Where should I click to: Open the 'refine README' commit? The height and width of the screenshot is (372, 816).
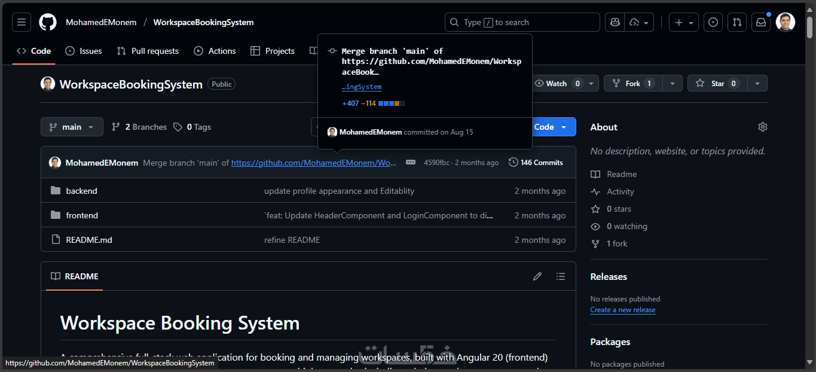(x=292, y=240)
